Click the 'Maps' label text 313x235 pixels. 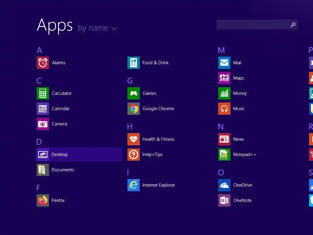[238, 78]
